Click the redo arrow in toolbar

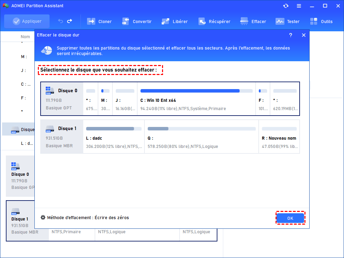click(x=69, y=21)
